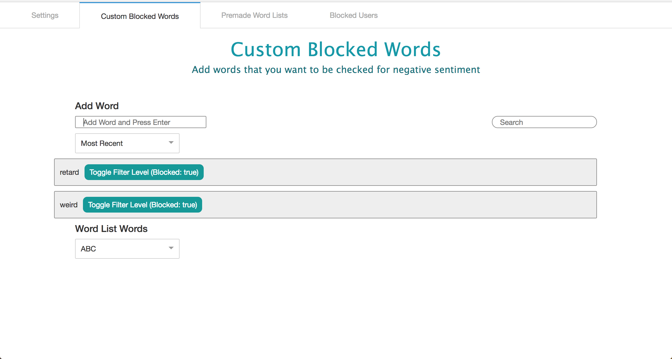Image resolution: width=672 pixels, height=359 pixels.
Task: Click the Custom Blocked Words page heading
Action: [336, 49]
